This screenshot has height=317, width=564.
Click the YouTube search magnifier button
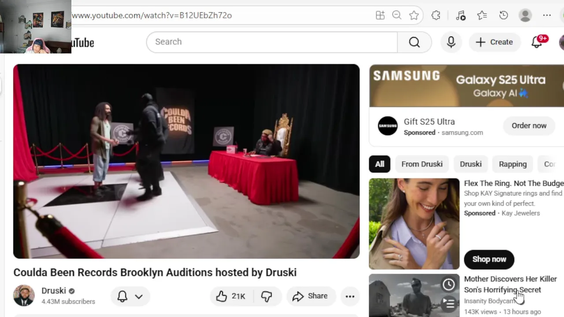click(x=414, y=42)
